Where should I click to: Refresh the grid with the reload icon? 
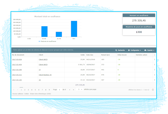tap(153, 90)
